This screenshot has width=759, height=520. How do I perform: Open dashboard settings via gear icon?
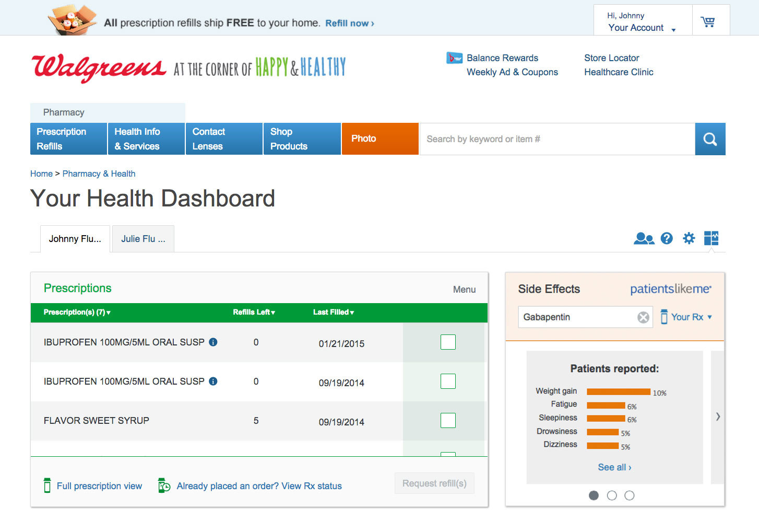tap(689, 238)
